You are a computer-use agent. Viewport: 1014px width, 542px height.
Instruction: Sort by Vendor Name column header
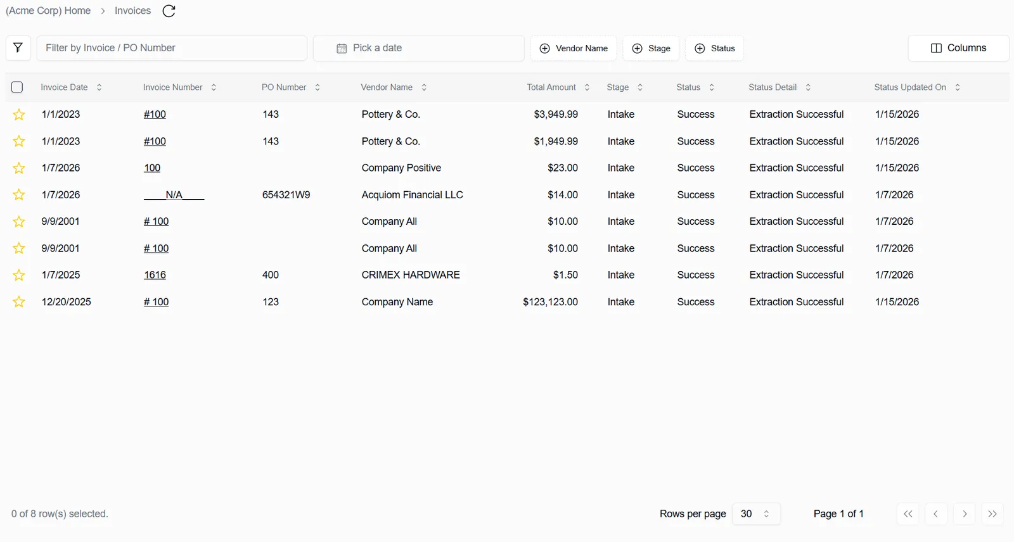[394, 87]
